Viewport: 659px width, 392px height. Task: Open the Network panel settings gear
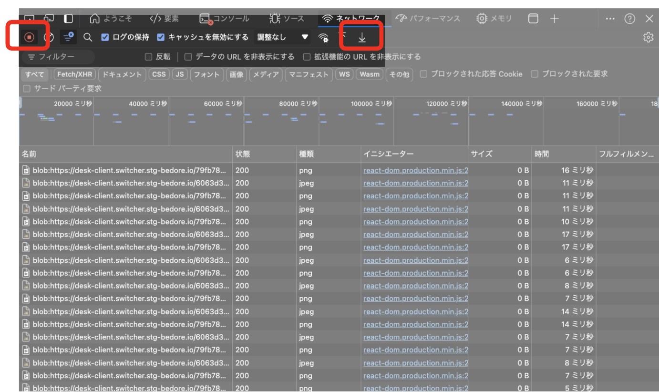[x=648, y=37]
